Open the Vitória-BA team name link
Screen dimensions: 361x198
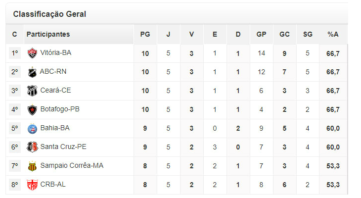coord(56,53)
